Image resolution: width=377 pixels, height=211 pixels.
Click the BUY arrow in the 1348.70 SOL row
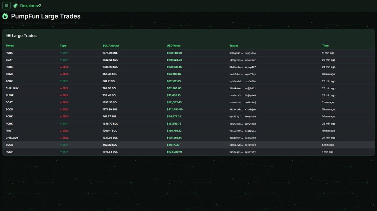tap(61, 124)
